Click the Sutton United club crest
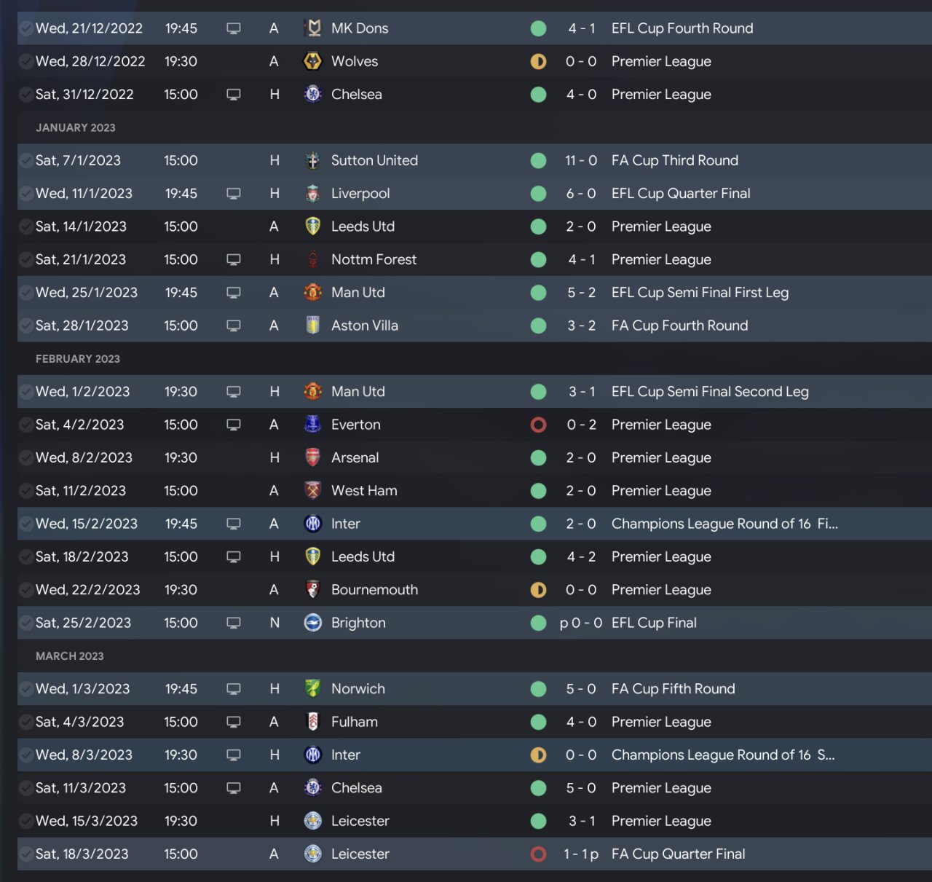 click(x=313, y=160)
